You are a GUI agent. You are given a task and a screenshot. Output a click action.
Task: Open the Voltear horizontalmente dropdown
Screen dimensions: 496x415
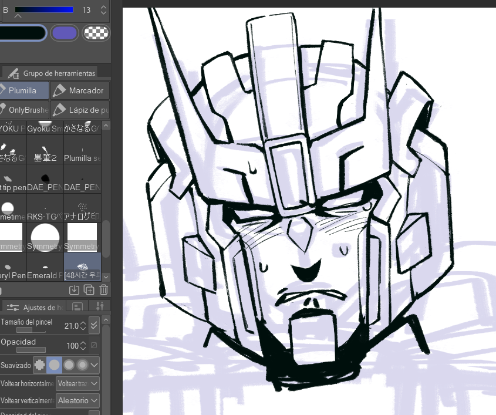coord(78,383)
